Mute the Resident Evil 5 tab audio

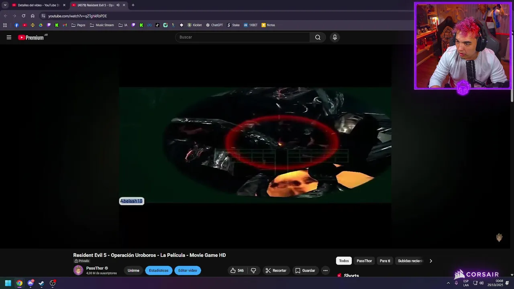[x=118, y=5]
